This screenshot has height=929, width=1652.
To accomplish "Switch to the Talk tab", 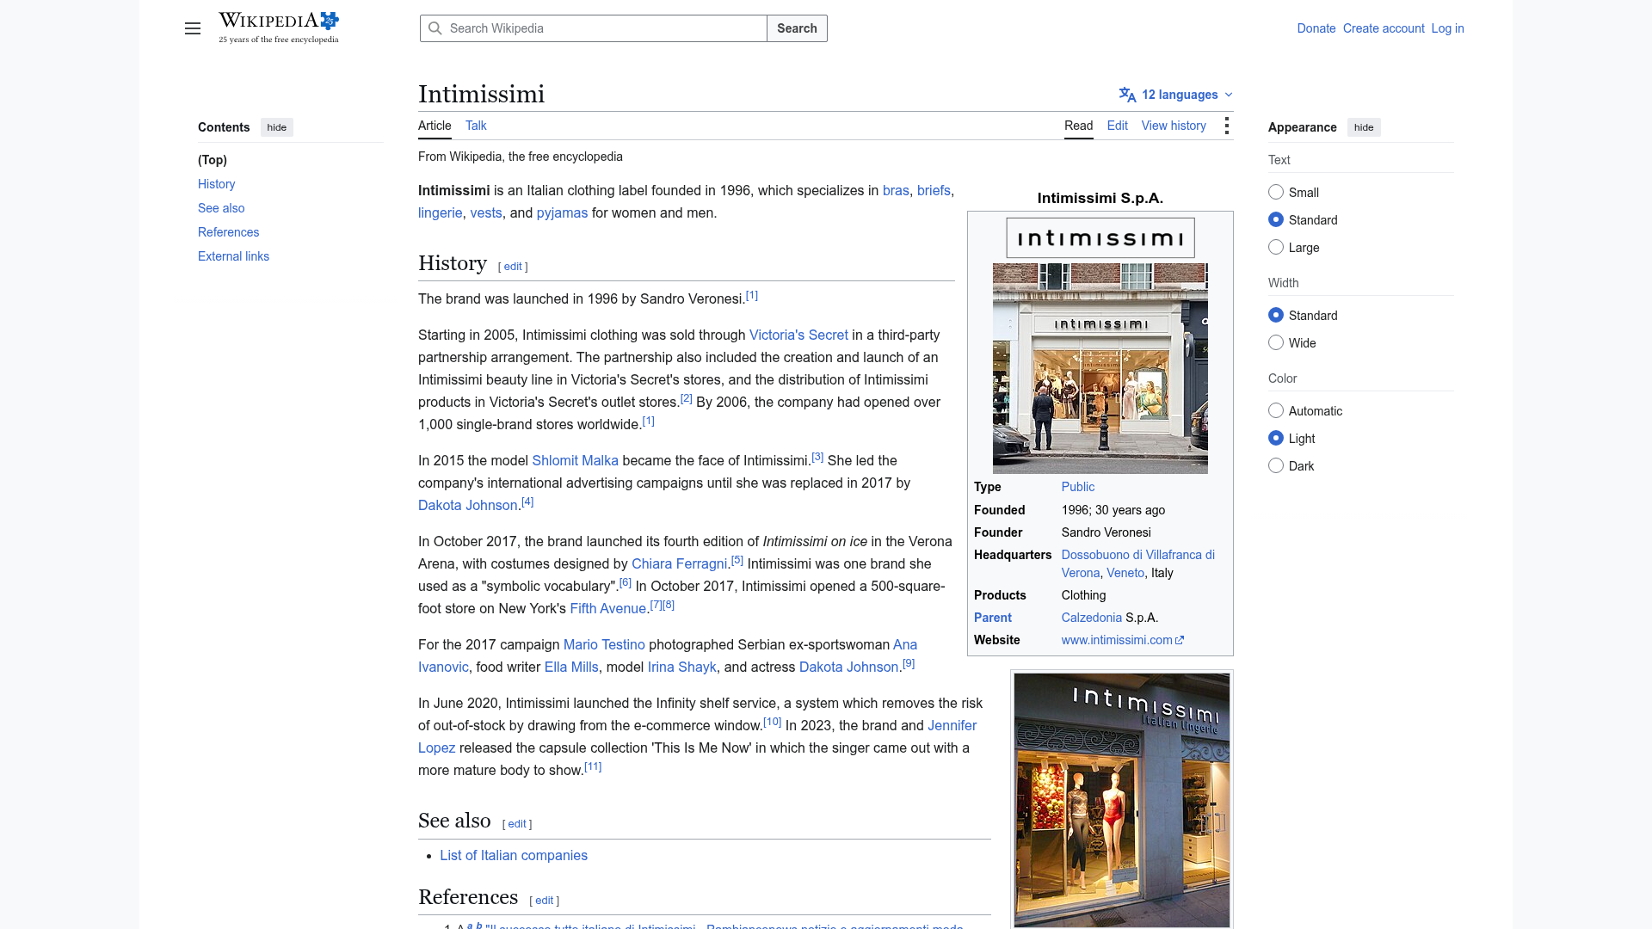I will [x=476, y=126].
